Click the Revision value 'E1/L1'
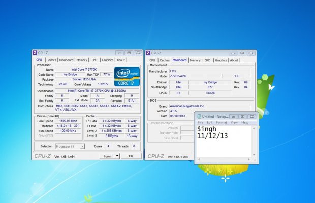 coord(132,100)
